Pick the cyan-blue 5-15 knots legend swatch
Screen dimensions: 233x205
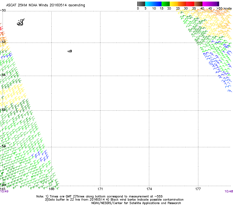[153, 4]
